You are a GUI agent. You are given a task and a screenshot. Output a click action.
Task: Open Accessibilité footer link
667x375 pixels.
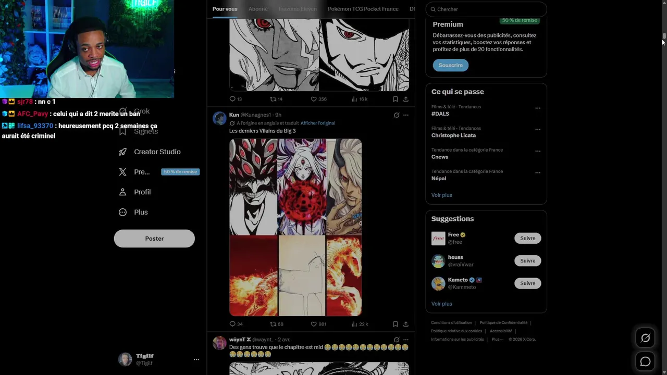(x=501, y=331)
